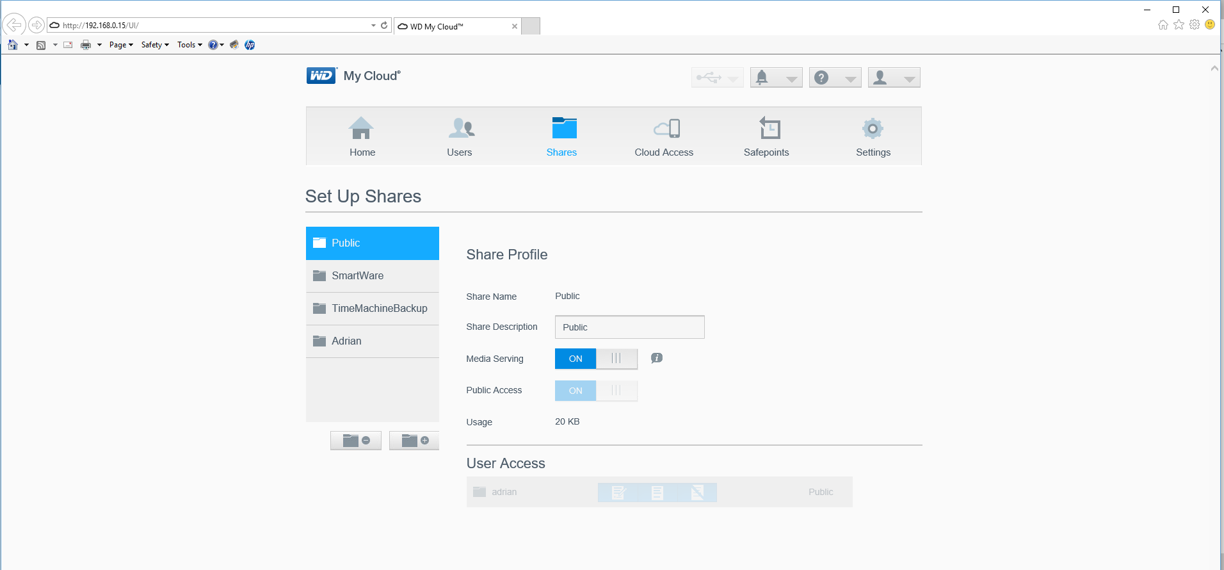Open the browser tools gear icon

[x=1195, y=25]
